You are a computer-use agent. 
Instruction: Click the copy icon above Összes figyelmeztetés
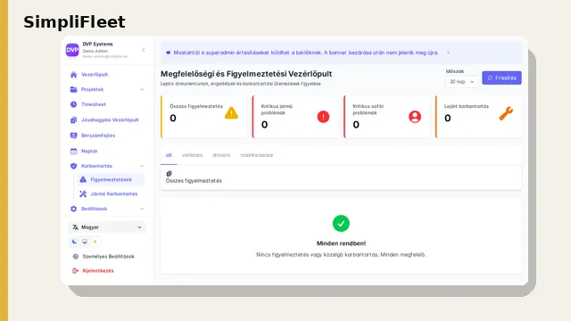(x=169, y=174)
